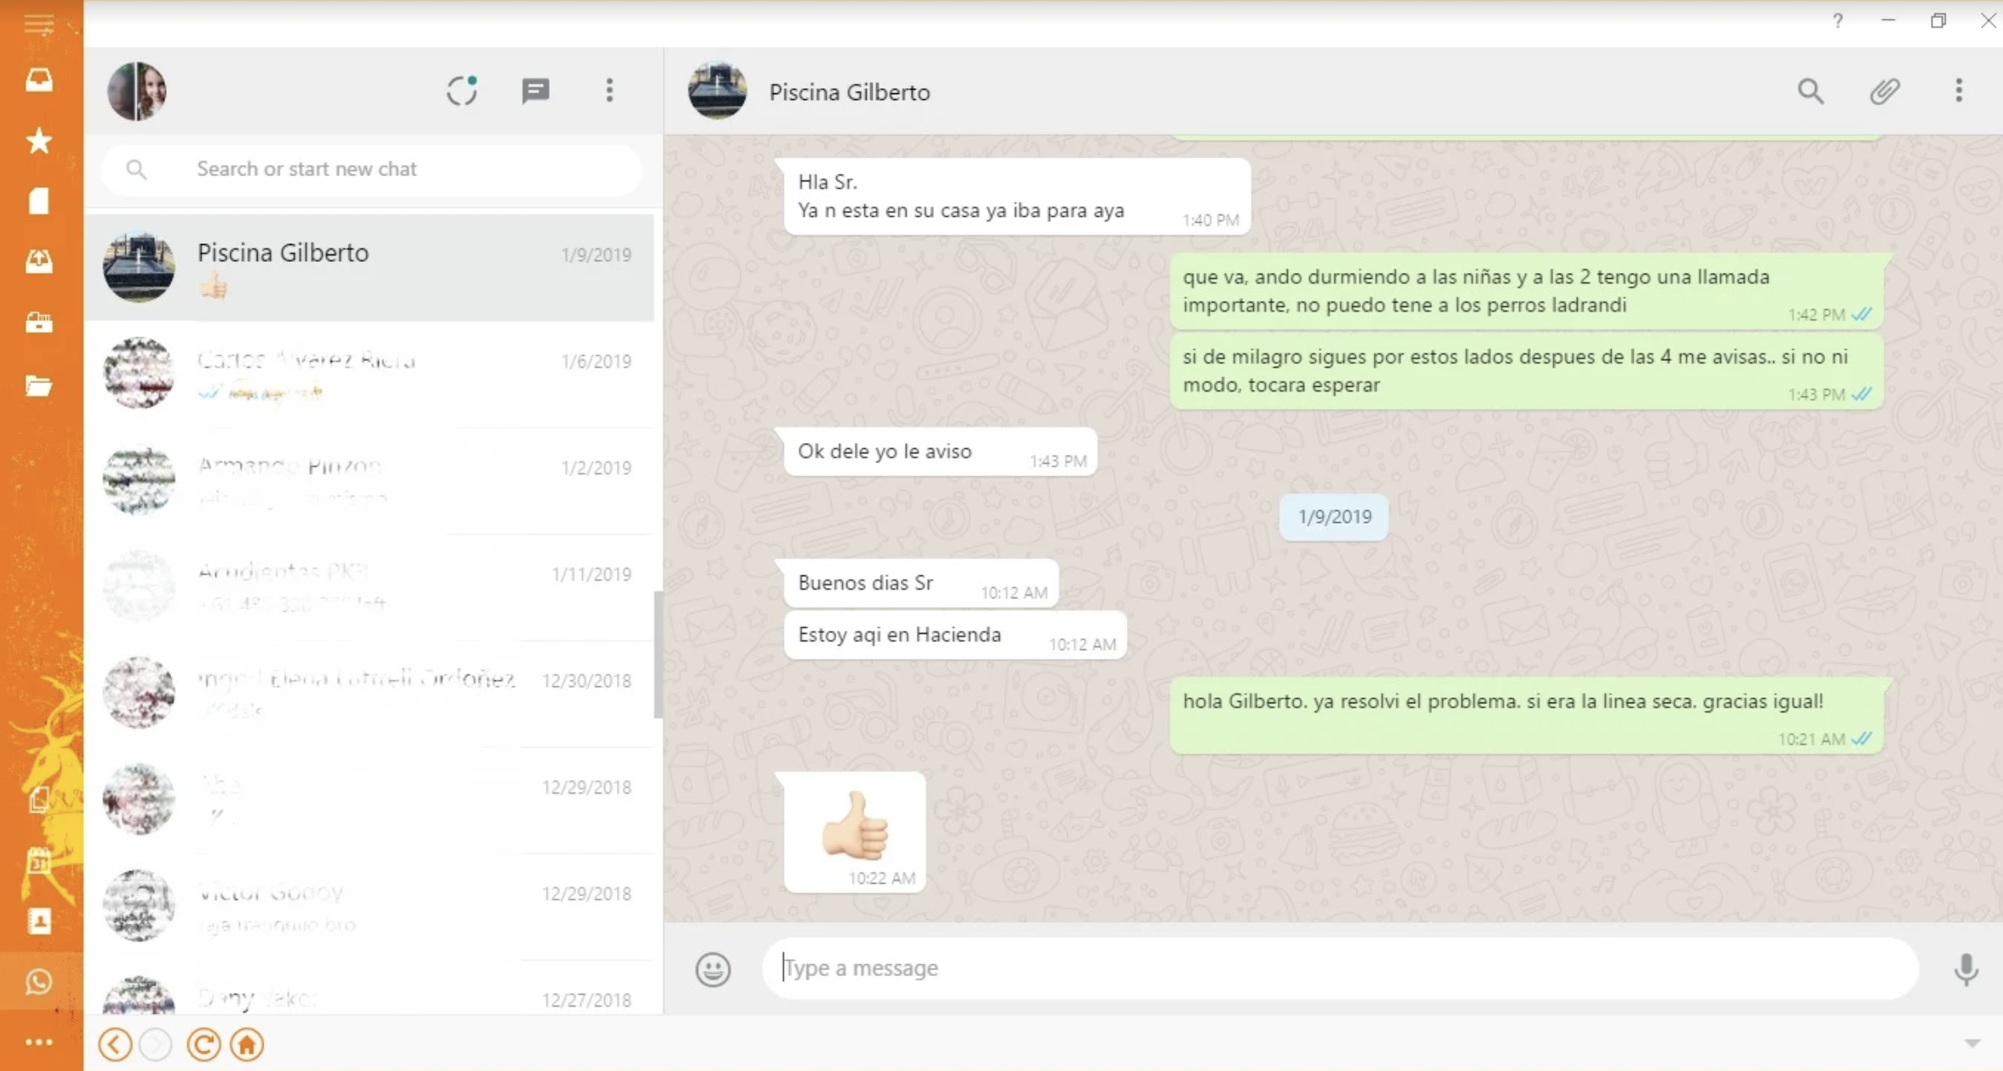Toggle the hamburger sidebar menu
Screen dimensions: 2003x1071
[x=39, y=24]
